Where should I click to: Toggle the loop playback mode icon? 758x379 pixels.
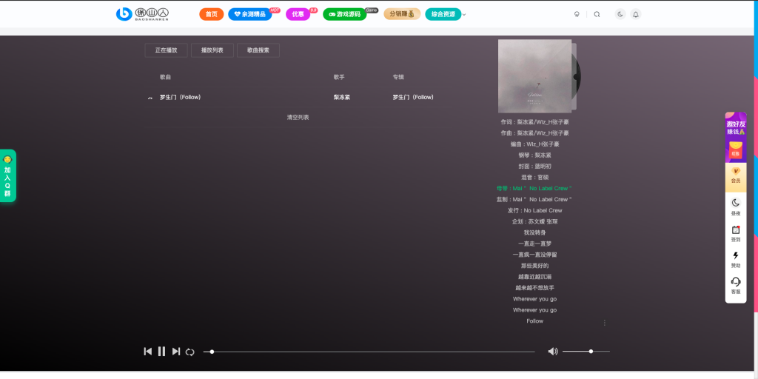pos(190,352)
